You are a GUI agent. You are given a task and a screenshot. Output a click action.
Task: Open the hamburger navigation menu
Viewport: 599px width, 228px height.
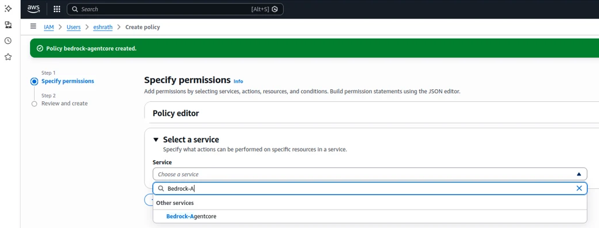34,26
